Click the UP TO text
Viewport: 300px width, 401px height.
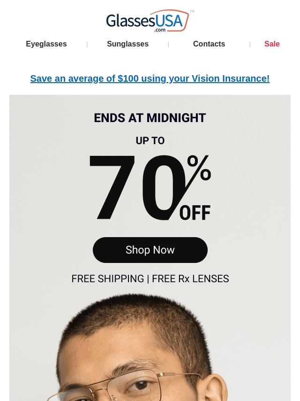(150, 141)
